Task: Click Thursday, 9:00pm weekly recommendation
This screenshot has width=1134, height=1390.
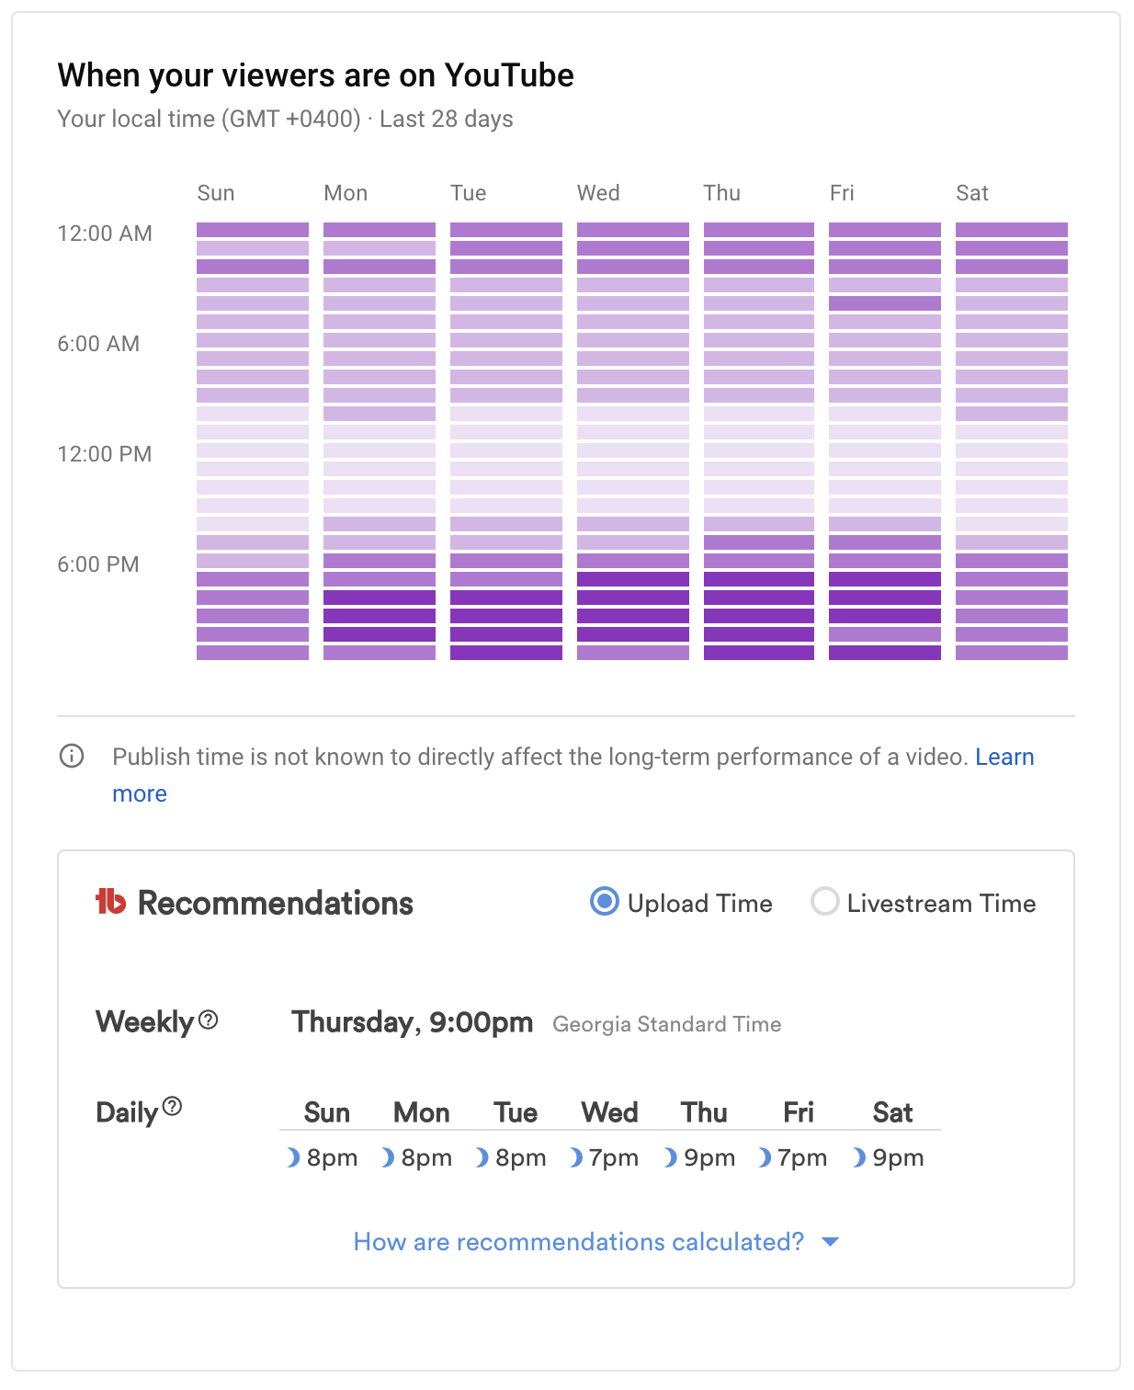Action: (x=412, y=1022)
